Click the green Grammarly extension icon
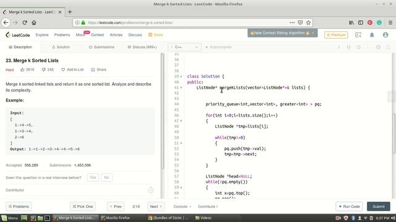The width and height of the screenshot is (396, 222). 379,23
